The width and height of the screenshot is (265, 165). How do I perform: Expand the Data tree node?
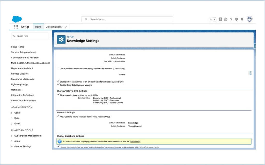point(12,118)
